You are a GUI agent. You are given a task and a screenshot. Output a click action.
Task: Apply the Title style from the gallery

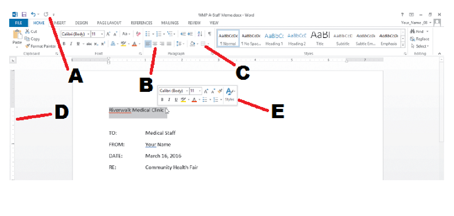point(320,39)
